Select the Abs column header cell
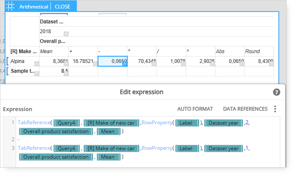 [230, 51]
